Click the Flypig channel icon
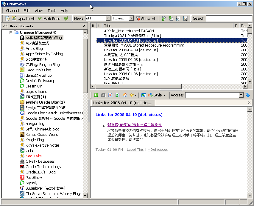254x206 pixels. pos(22,107)
